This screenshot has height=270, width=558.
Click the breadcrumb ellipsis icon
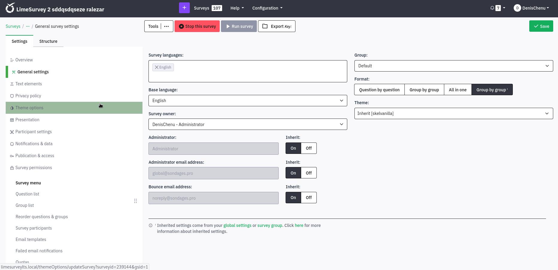(28, 26)
